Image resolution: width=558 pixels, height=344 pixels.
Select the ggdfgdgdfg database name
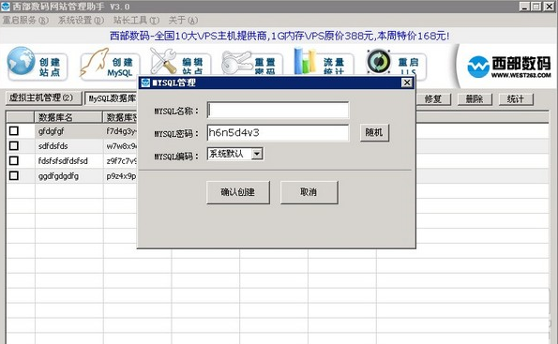coord(58,176)
